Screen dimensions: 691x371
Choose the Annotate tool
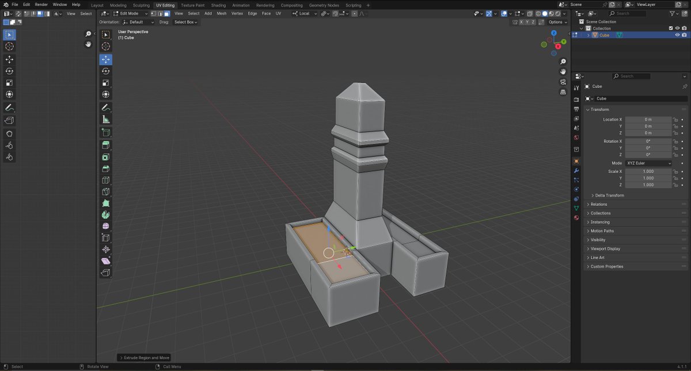click(106, 107)
